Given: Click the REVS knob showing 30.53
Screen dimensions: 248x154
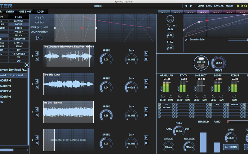Looking at the screenshot, I should [x=219, y=63].
